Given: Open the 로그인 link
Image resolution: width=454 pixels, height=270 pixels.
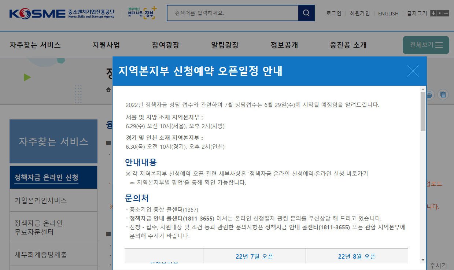Looking at the screenshot, I should [x=333, y=13].
